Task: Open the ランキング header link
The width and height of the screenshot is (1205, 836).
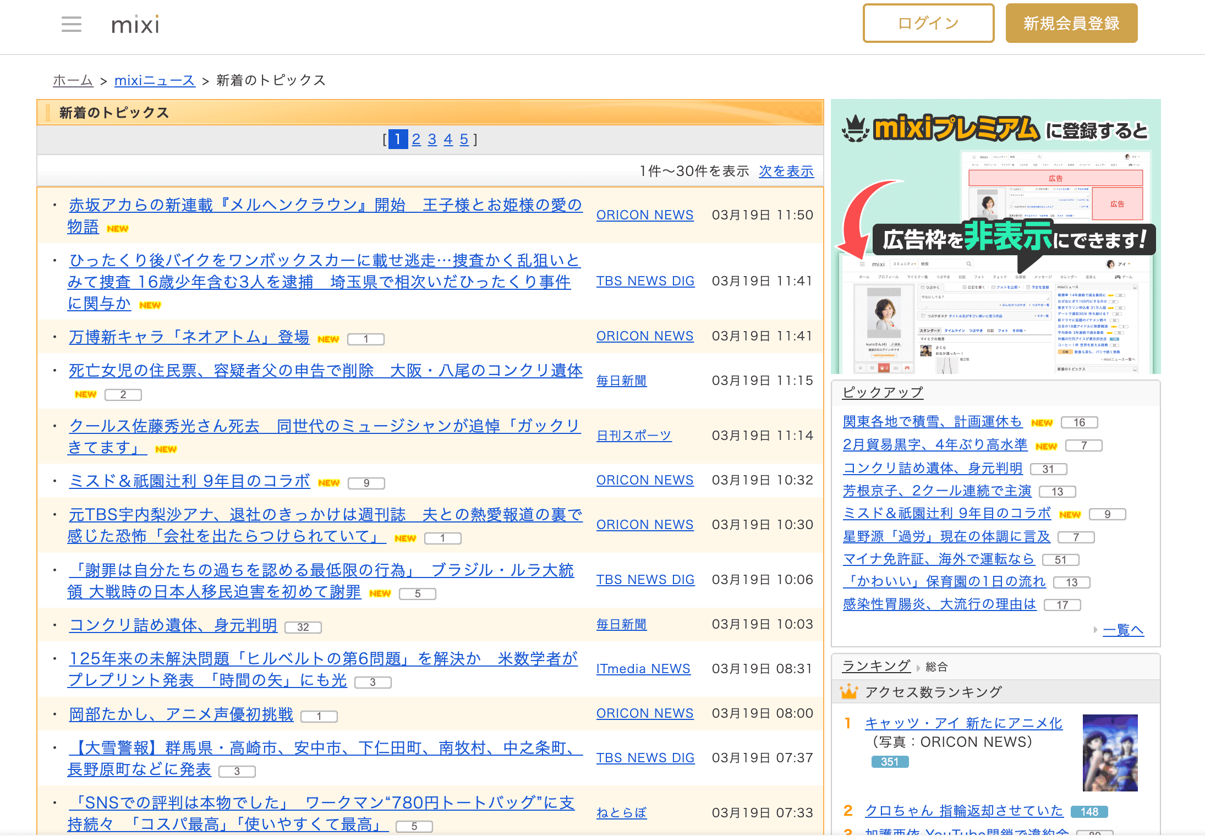Action: click(x=876, y=666)
